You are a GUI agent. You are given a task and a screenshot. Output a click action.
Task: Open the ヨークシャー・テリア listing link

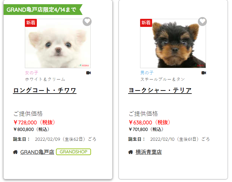(x=160, y=90)
